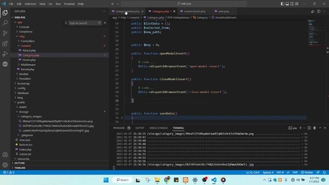Open robots.txt file
Screen dimensions: 329x185
pos(25,154)
